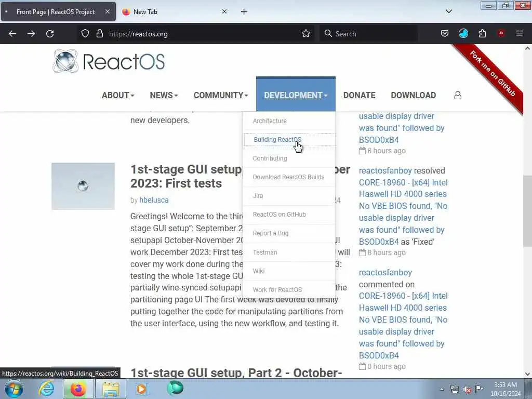Expand the ABOUT menu

[118, 96]
